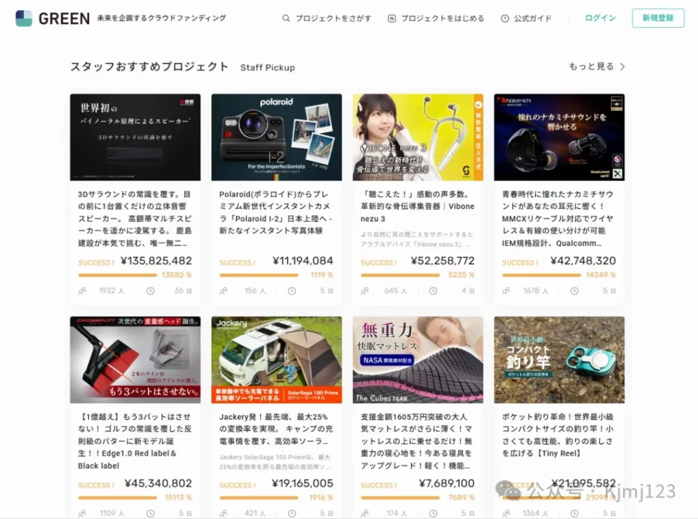Viewport: 698px width, 519px height.
Task: Click the ¥19,165,005 amount
Action: [x=303, y=484]
